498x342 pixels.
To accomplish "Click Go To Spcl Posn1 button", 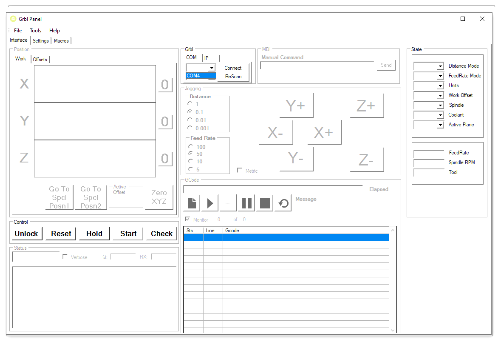I will [x=59, y=197].
